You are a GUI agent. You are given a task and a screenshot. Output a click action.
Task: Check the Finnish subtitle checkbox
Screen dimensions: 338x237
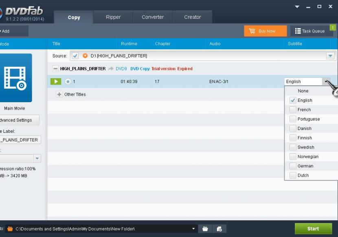pyautogui.click(x=292, y=138)
